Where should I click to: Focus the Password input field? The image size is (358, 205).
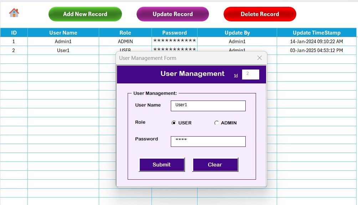click(x=208, y=142)
